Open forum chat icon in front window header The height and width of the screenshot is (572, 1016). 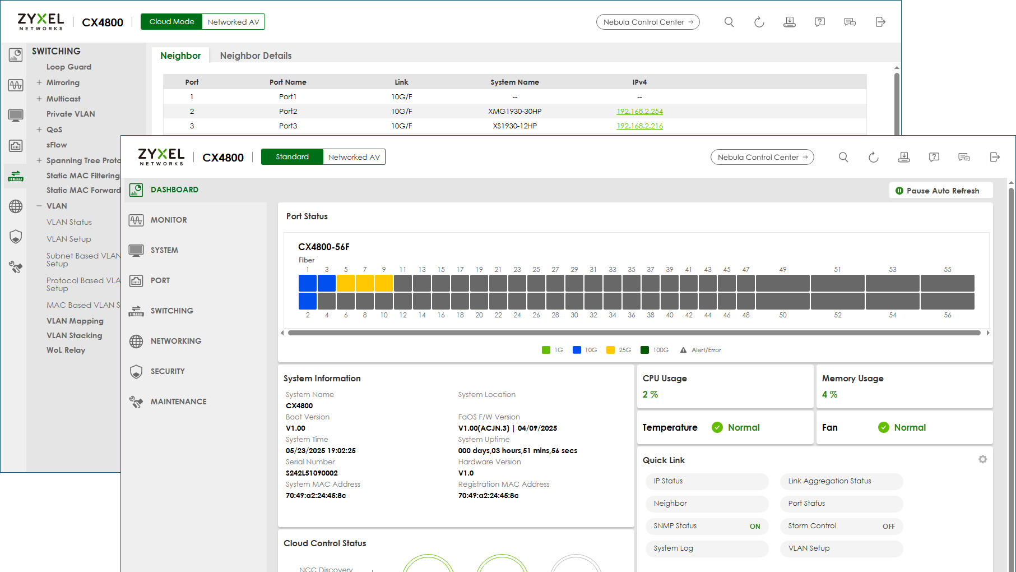click(964, 157)
